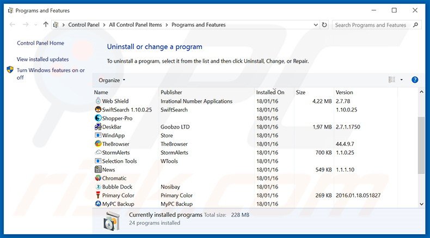This screenshot has height=238, width=430.
Task: Click the scroll down arrow of list
Action: pos(421,204)
